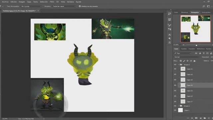Zoom out icon in Navigator panel
Image resolution: width=213 pixels, height=120 pixels.
(183, 45)
